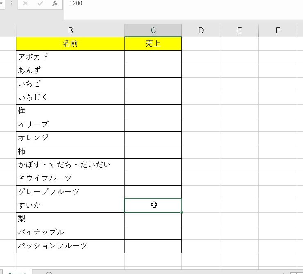Image resolution: width=303 pixels, height=274 pixels.
Task: Select column D by its header
Action: (x=201, y=30)
